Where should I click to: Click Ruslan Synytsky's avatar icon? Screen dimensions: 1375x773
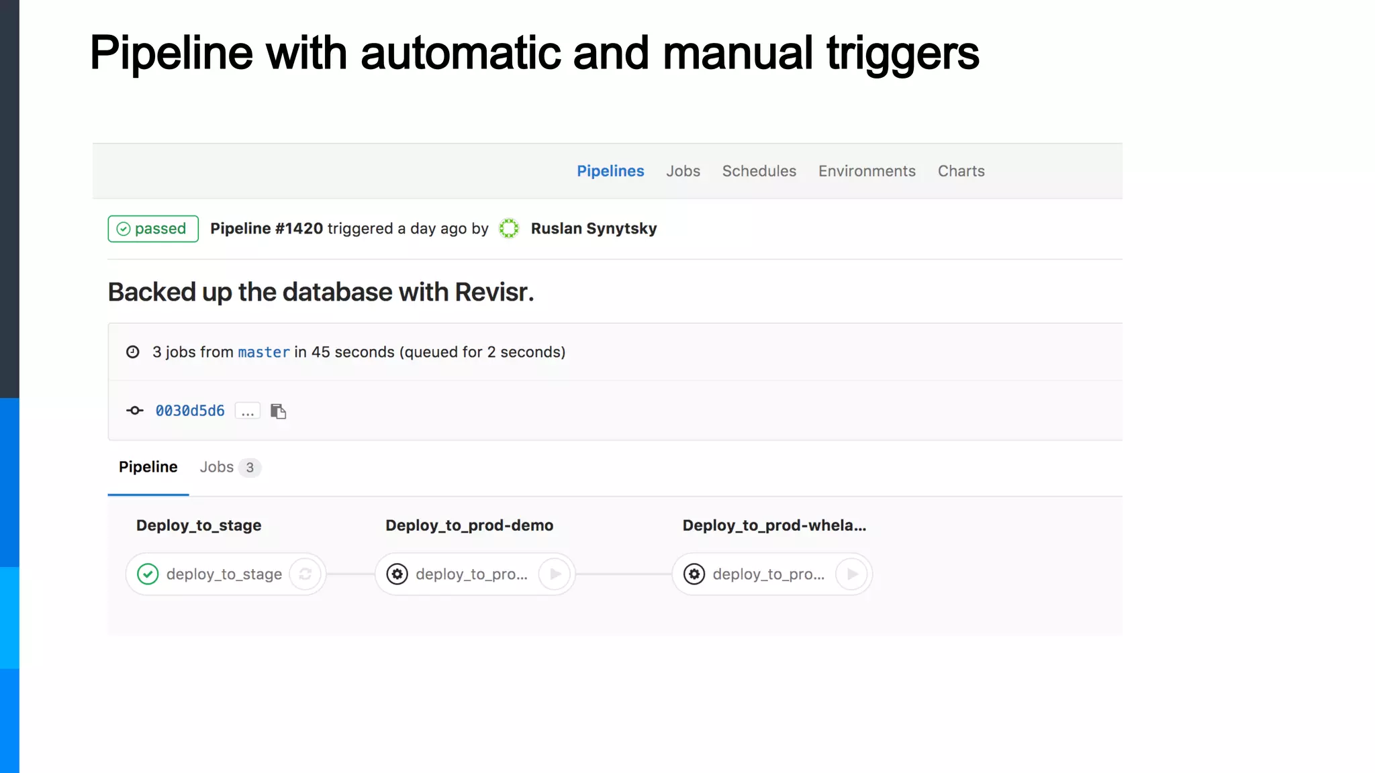(x=509, y=229)
